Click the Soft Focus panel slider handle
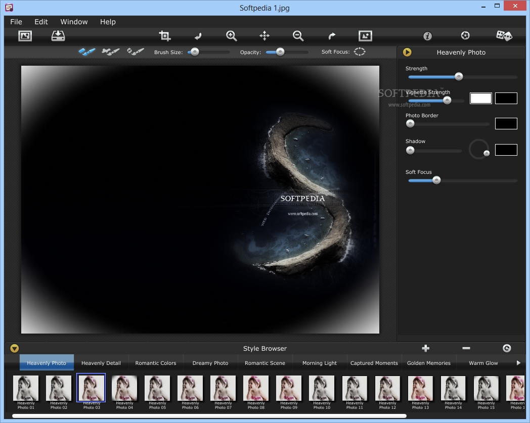The height and width of the screenshot is (423, 530). click(436, 180)
